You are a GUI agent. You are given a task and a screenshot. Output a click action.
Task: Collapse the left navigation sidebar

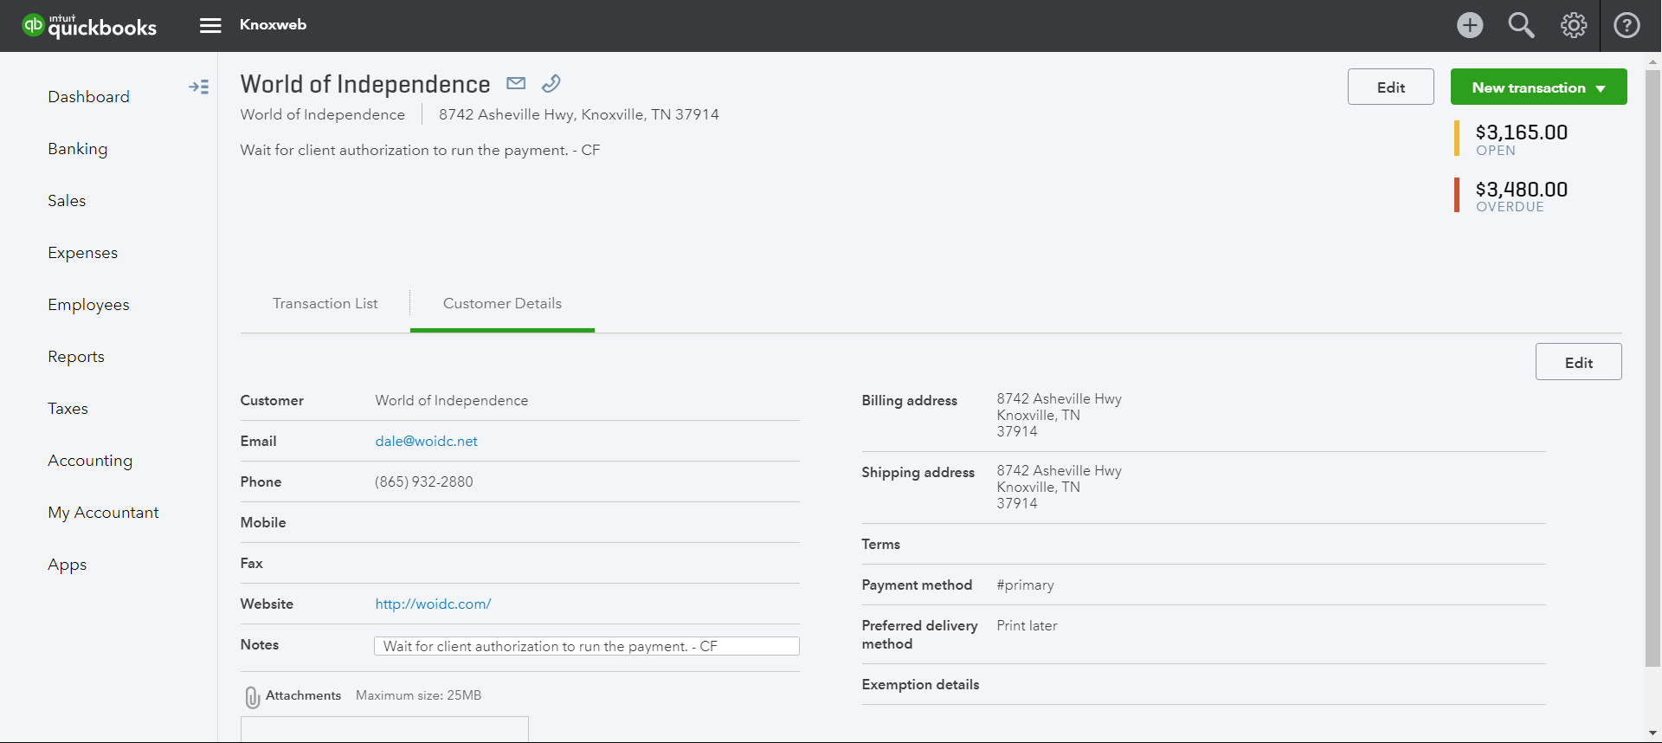click(198, 87)
